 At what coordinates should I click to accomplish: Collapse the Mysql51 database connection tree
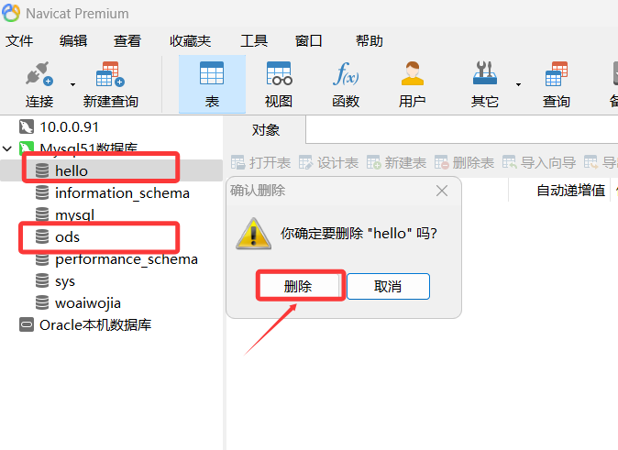(7, 148)
